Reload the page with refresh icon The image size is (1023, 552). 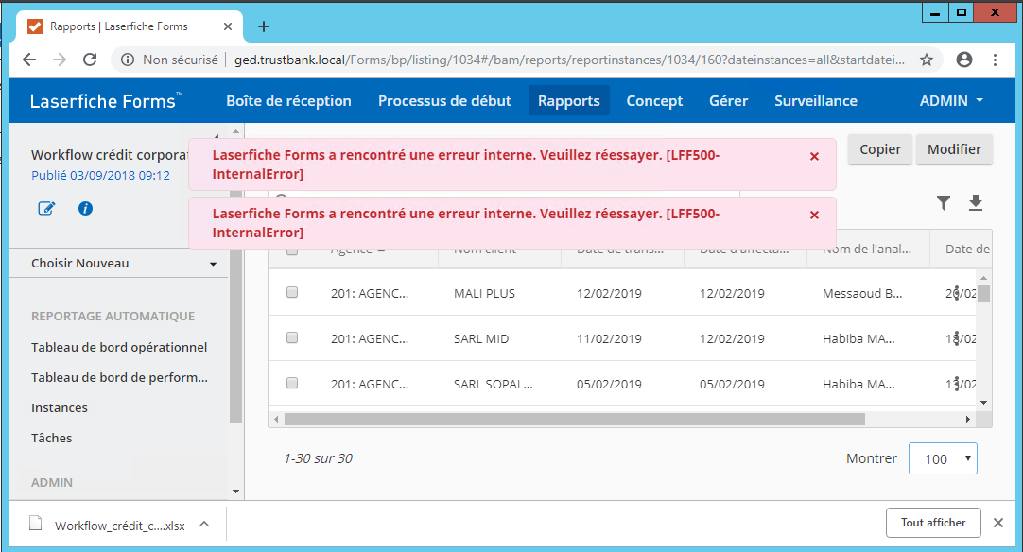click(90, 60)
